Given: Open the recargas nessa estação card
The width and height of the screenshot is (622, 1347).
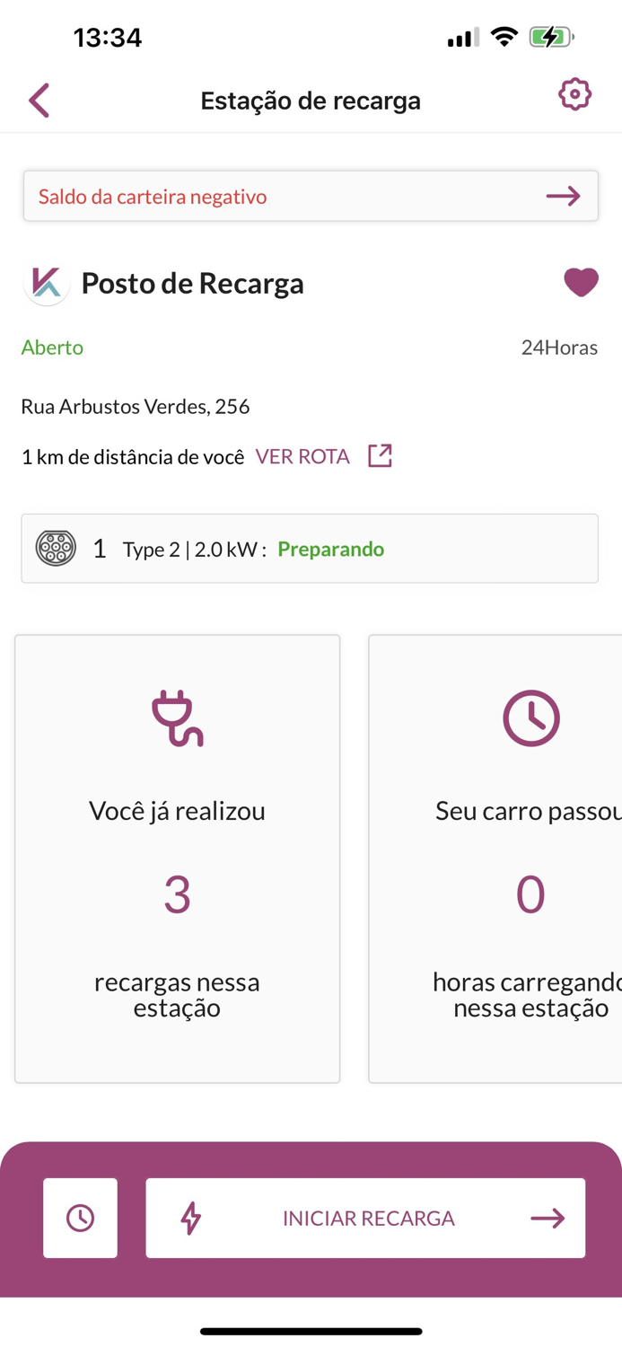Looking at the screenshot, I should [178, 859].
